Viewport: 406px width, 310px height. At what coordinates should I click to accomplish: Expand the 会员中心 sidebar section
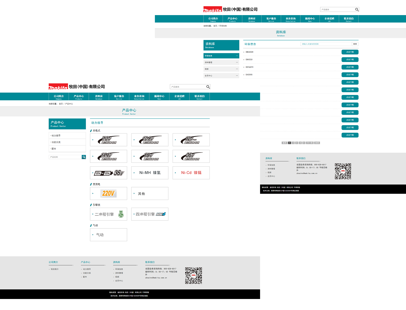(237, 76)
